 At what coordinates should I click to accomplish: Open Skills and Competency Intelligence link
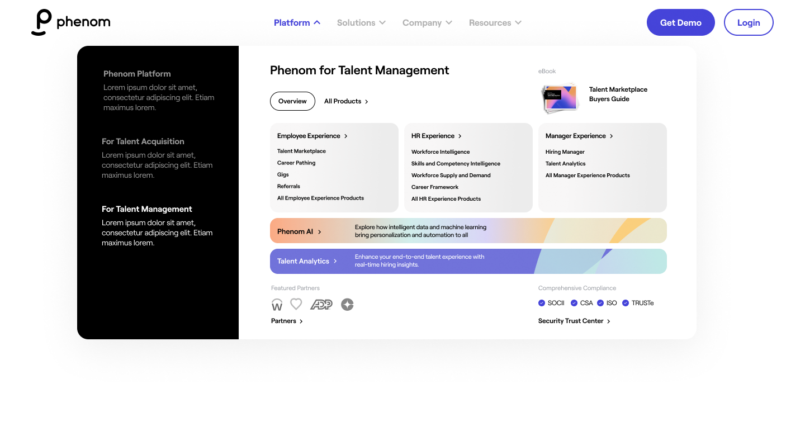tap(456, 163)
